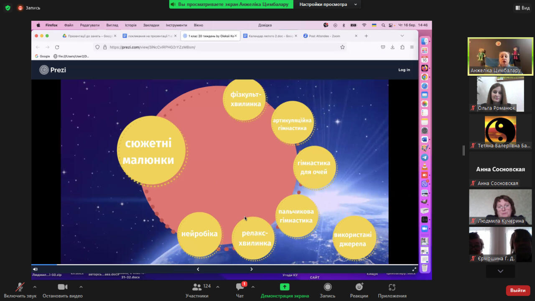Open Історія menu
This screenshot has width=535, height=301.
pyautogui.click(x=130, y=25)
